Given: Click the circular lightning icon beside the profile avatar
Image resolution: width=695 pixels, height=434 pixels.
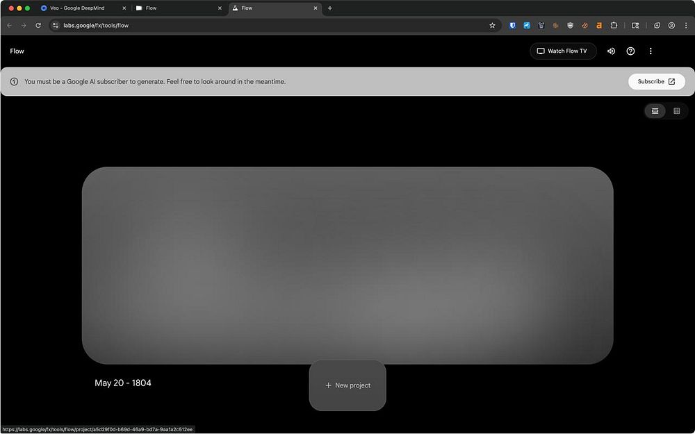Looking at the screenshot, I should pyautogui.click(x=657, y=25).
